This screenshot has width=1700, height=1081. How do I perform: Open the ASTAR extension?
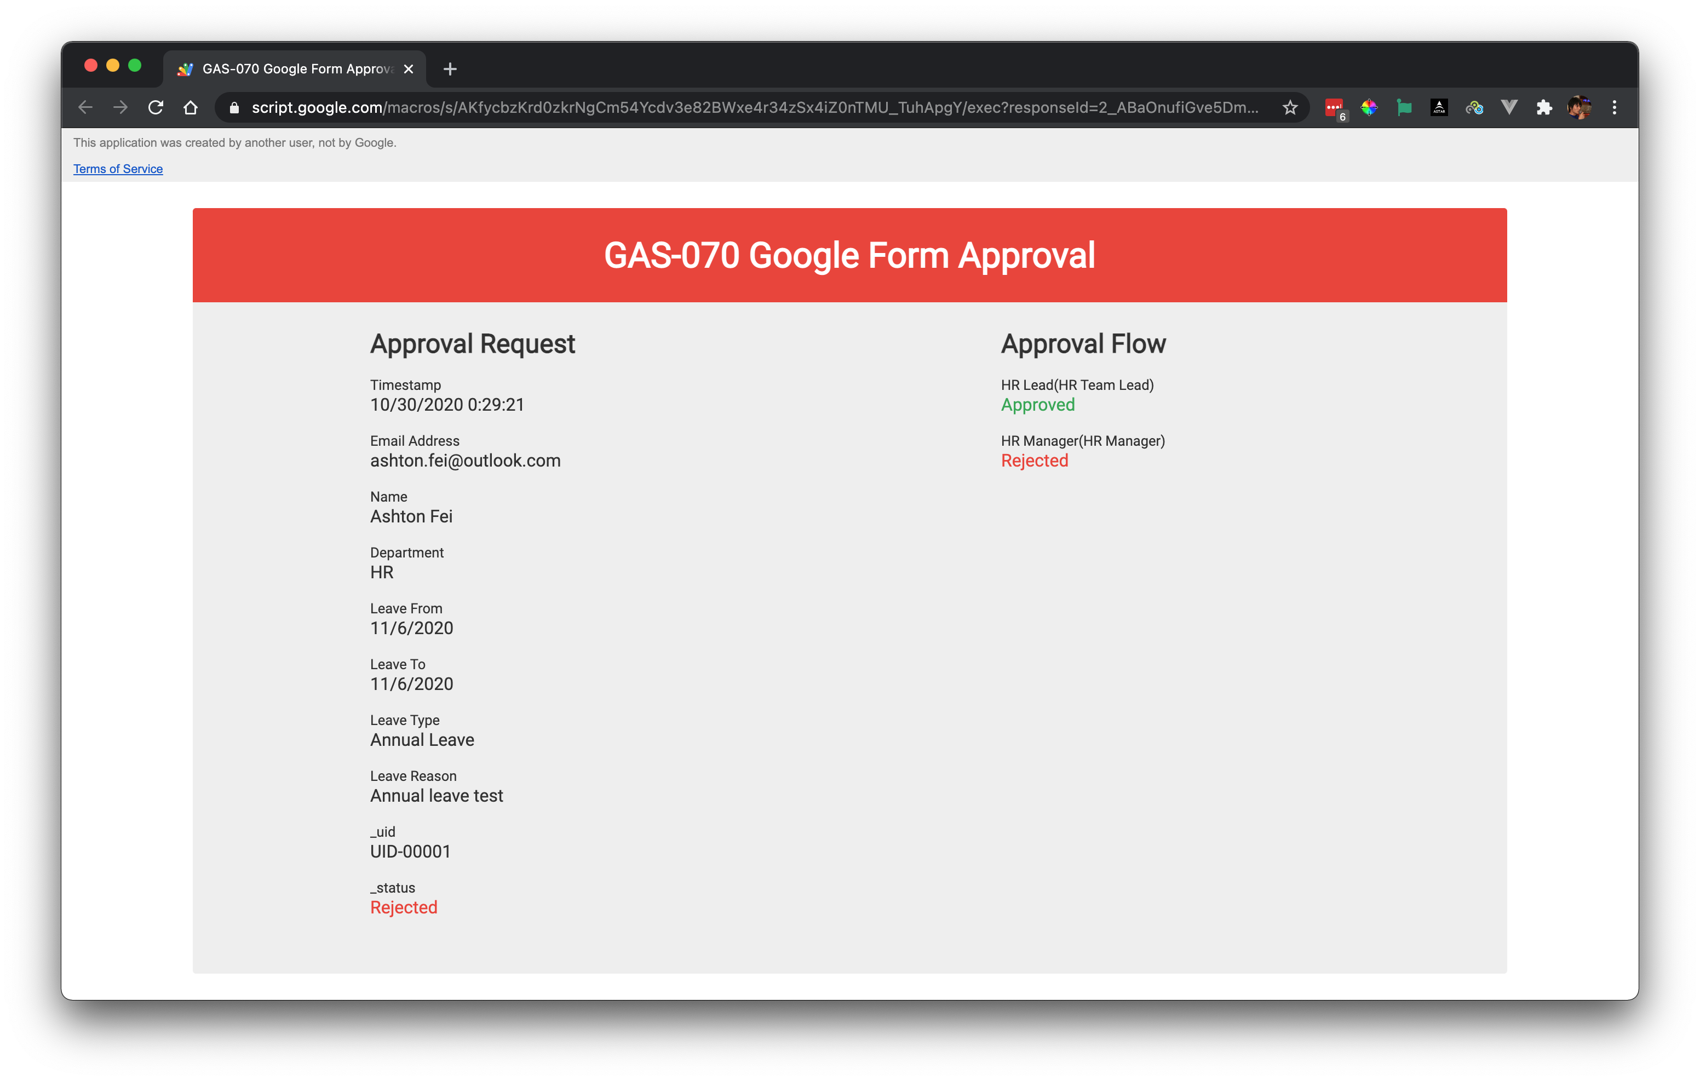coord(1439,107)
